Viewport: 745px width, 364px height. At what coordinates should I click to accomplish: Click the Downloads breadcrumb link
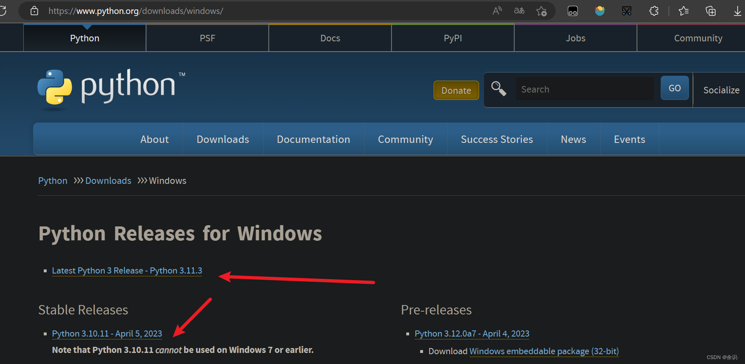coord(108,181)
